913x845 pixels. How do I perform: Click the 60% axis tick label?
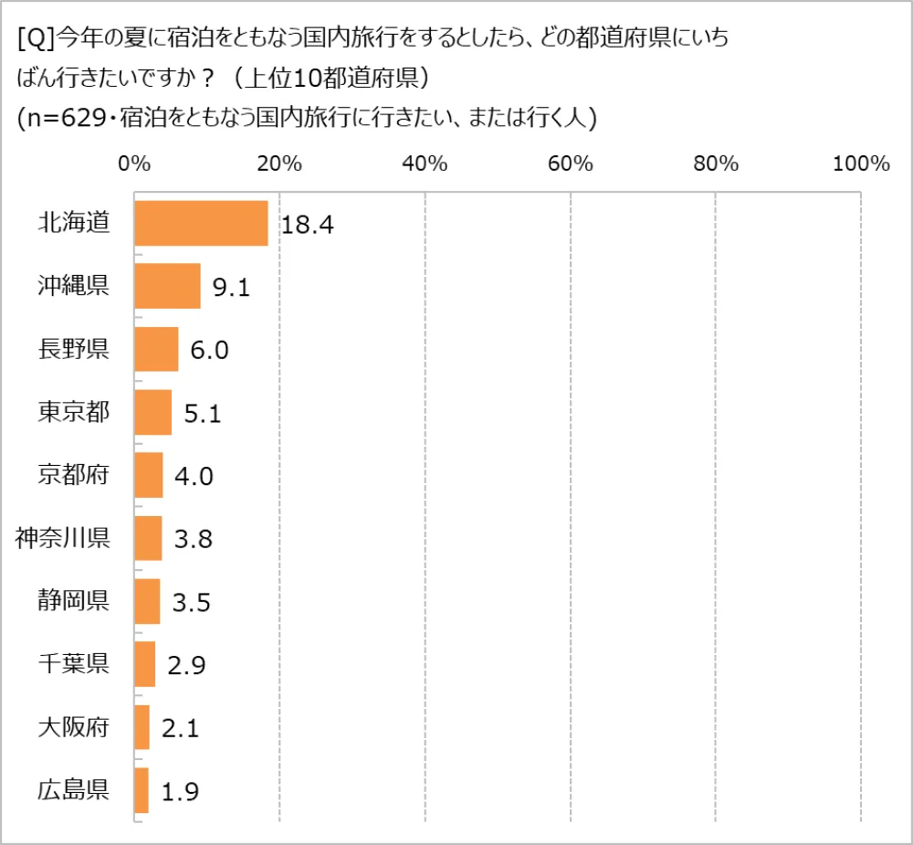point(571,164)
